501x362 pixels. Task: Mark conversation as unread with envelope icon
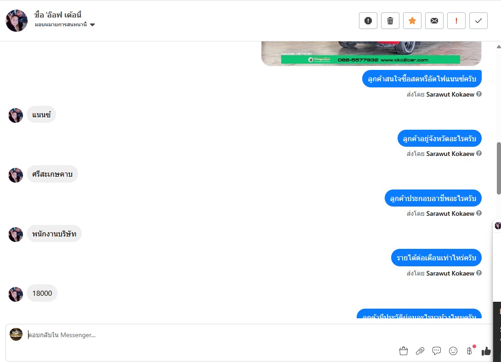click(x=434, y=21)
